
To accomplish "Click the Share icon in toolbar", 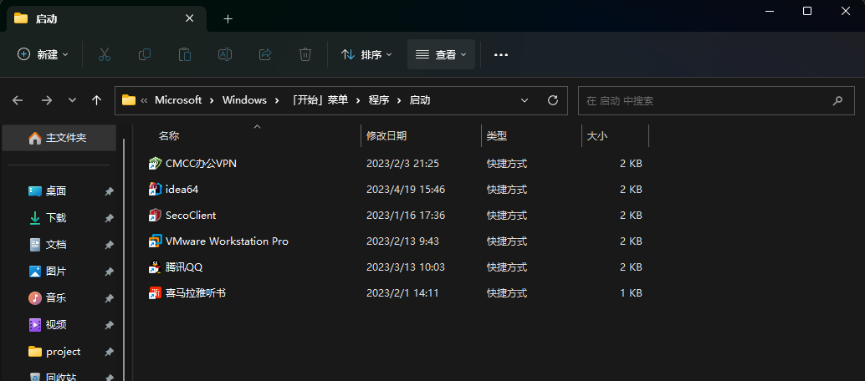I will (x=265, y=54).
